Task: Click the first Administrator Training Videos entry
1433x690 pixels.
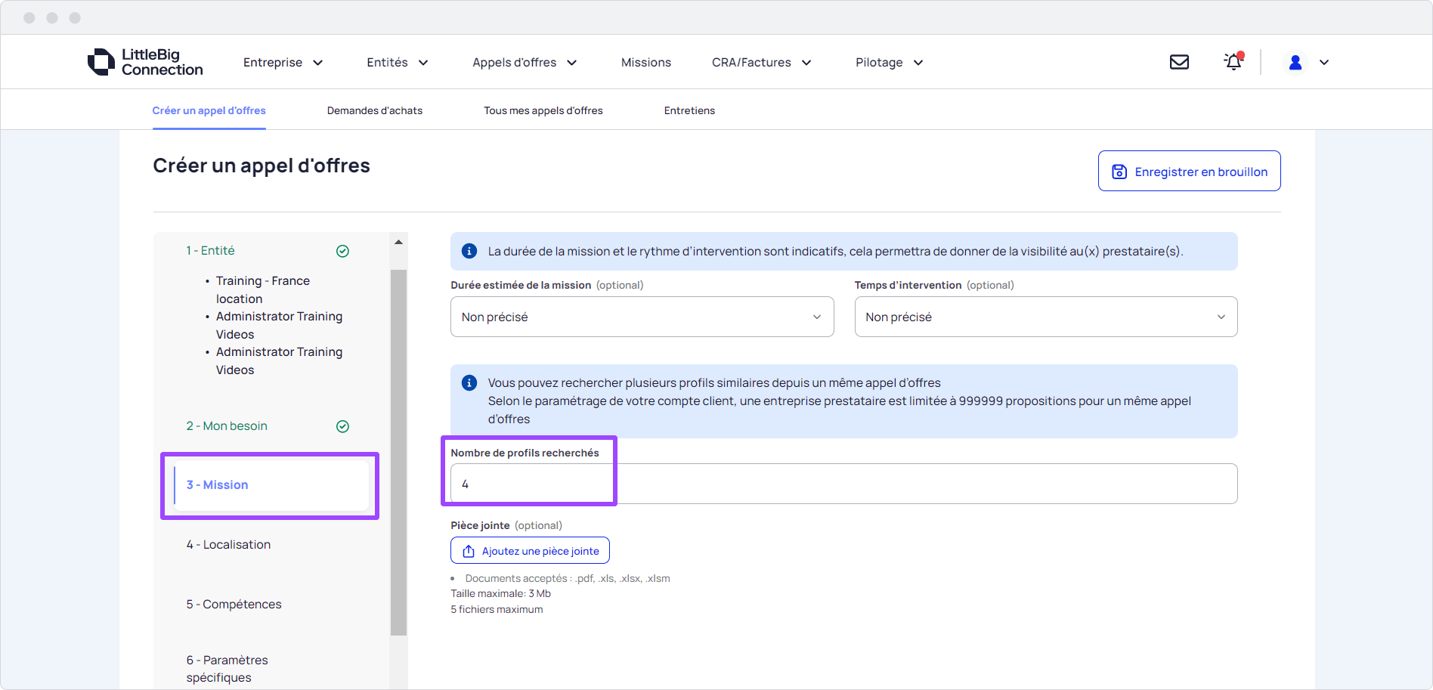Action: [x=279, y=325]
